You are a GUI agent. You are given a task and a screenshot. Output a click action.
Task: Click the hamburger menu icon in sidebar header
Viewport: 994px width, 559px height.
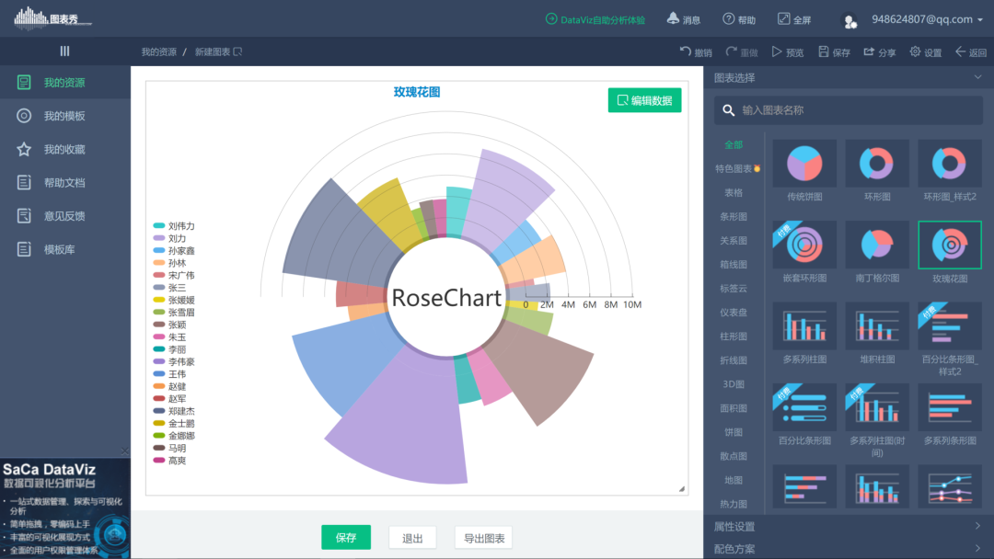(64, 51)
